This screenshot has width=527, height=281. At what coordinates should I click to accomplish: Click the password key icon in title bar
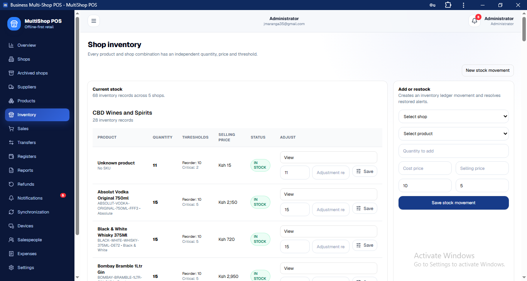432,5
